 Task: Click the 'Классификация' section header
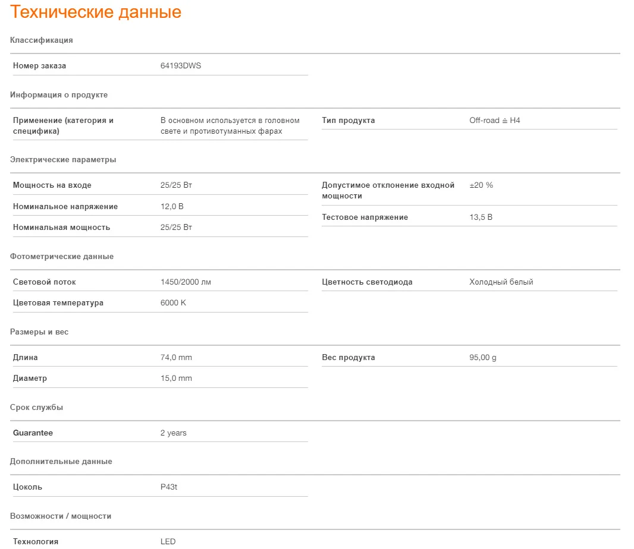[42, 40]
